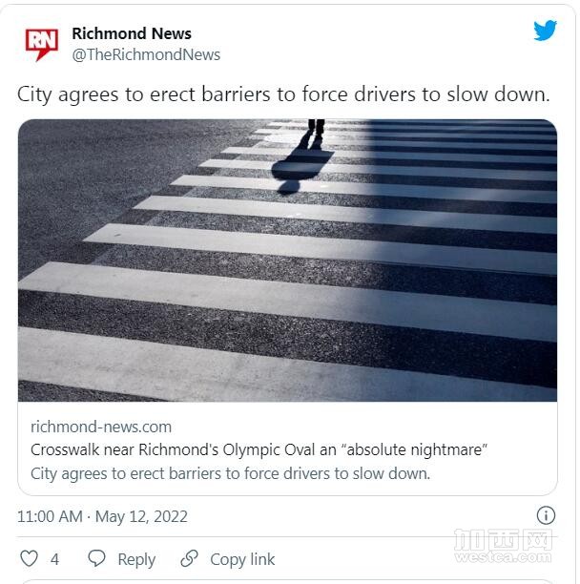Click the Twitter bird logo
Screen dimensions: 580x584
tap(545, 31)
